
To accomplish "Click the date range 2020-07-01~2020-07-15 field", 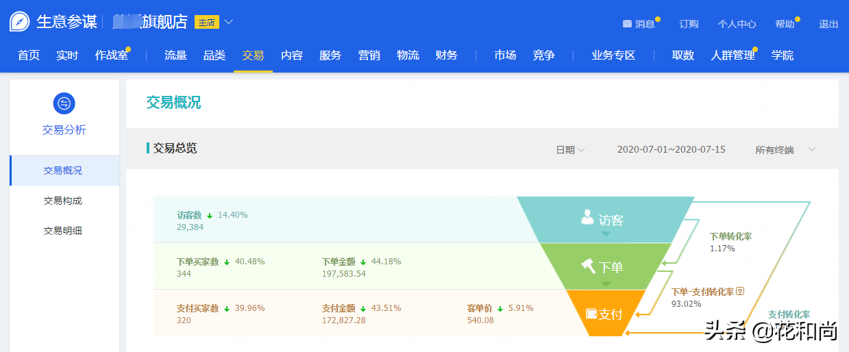I will [x=671, y=149].
